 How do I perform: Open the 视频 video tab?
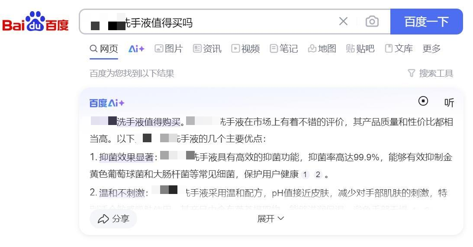245,49
